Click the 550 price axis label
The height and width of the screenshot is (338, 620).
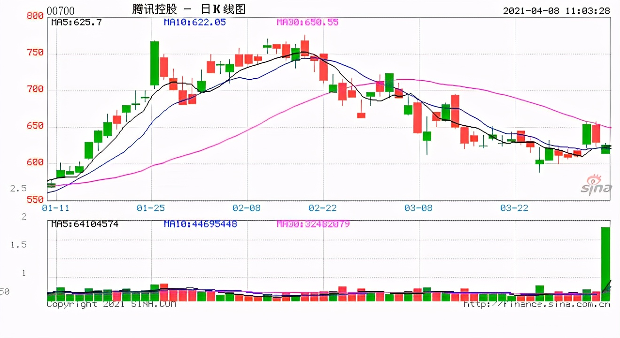(34, 200)
